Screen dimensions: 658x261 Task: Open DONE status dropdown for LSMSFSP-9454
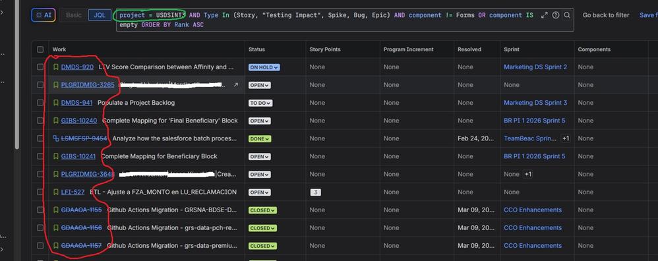pos(260,138)
